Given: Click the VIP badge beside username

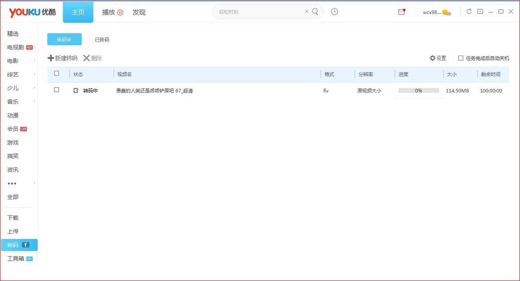Looking at the screenshot, I should pyautogui.click(x=446, y=12).
